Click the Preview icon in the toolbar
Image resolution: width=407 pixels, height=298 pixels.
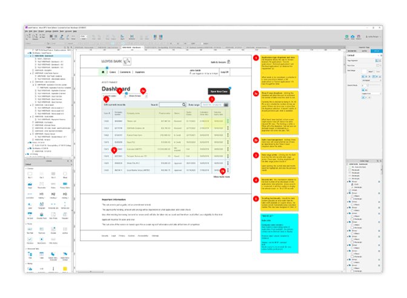(347, 37)
